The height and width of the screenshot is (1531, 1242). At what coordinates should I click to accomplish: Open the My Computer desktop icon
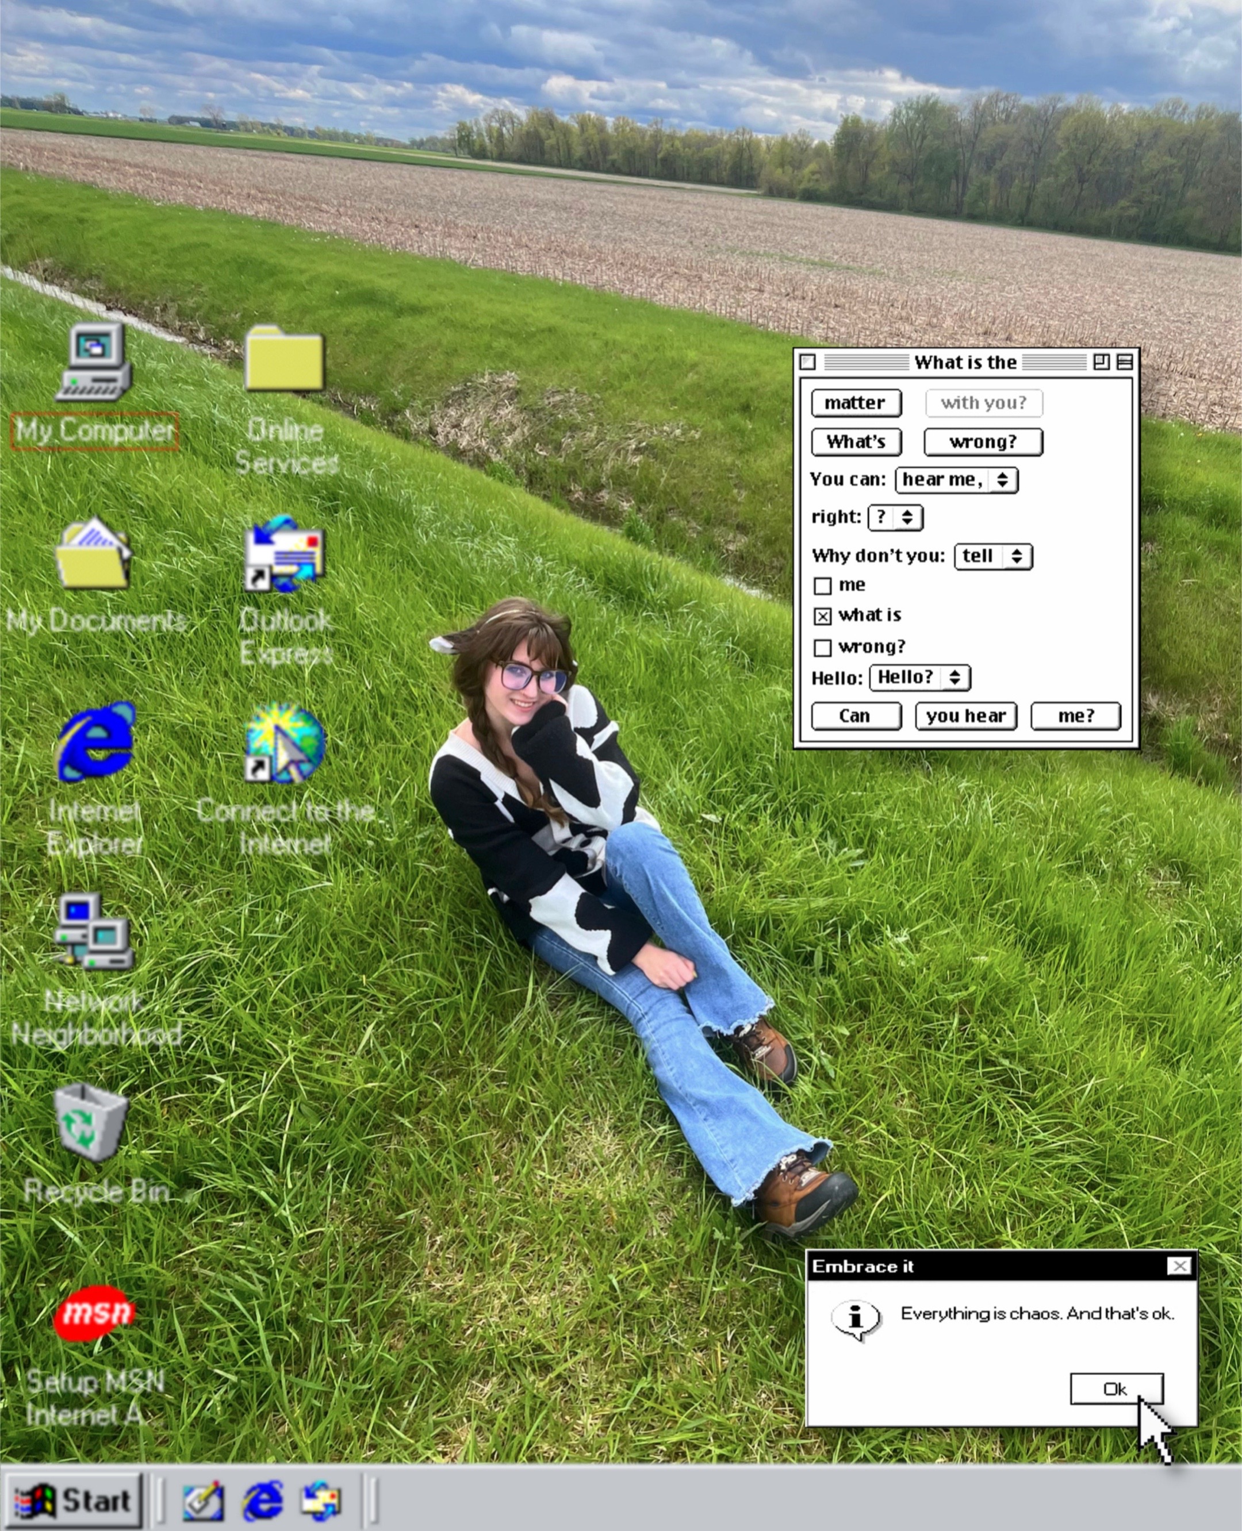tap(94, 361)
